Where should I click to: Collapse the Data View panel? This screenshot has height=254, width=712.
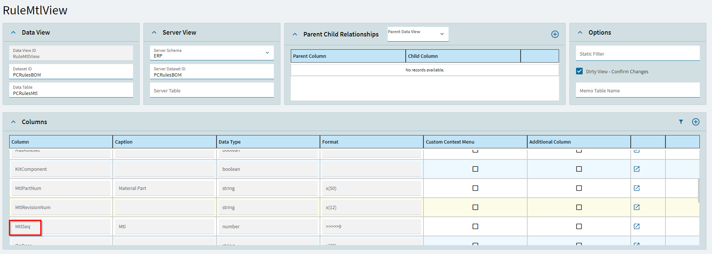[x=13, y=32]
